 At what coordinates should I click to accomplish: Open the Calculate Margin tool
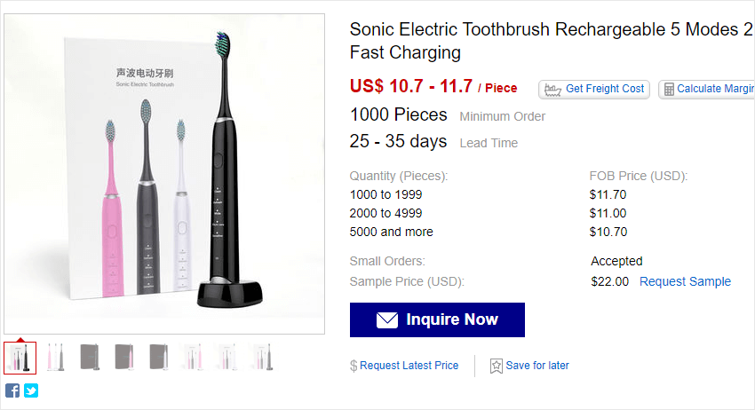coord(714,89)
